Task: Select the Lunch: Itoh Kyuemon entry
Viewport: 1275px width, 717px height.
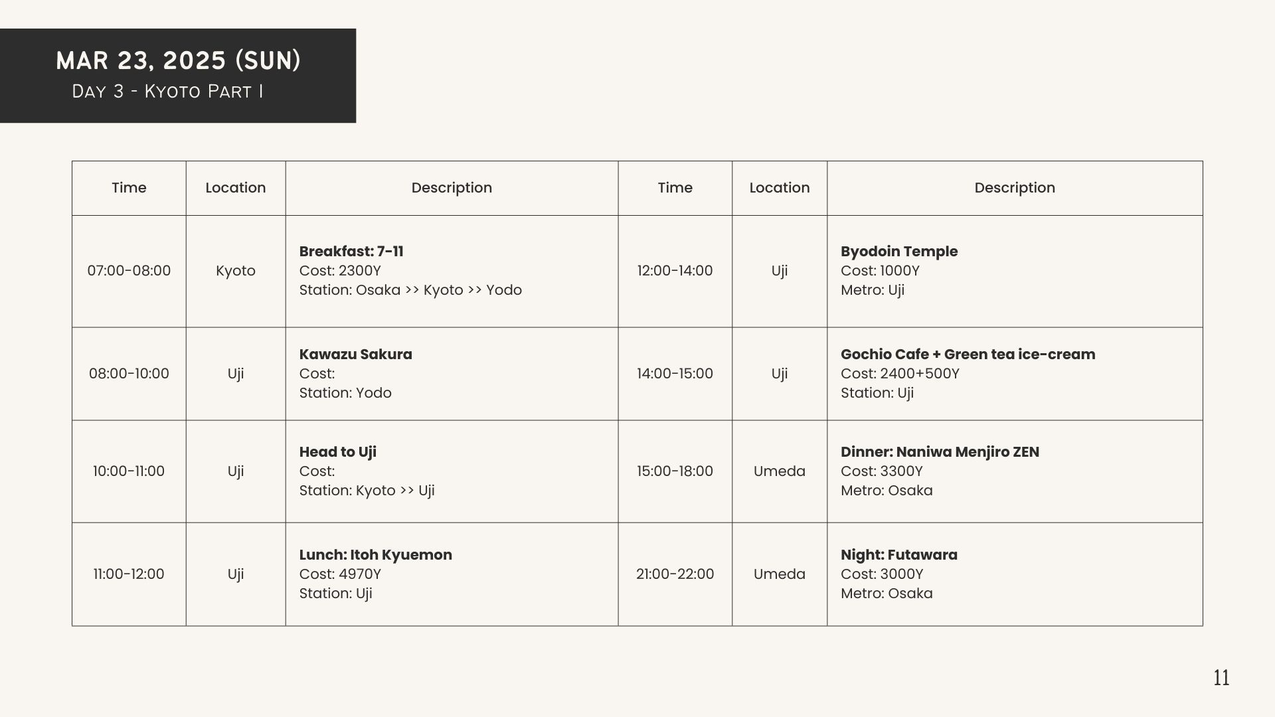Action: tap(375, 555)
